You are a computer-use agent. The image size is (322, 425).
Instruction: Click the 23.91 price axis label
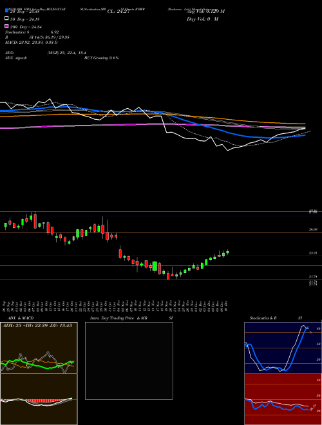(313, 253)
